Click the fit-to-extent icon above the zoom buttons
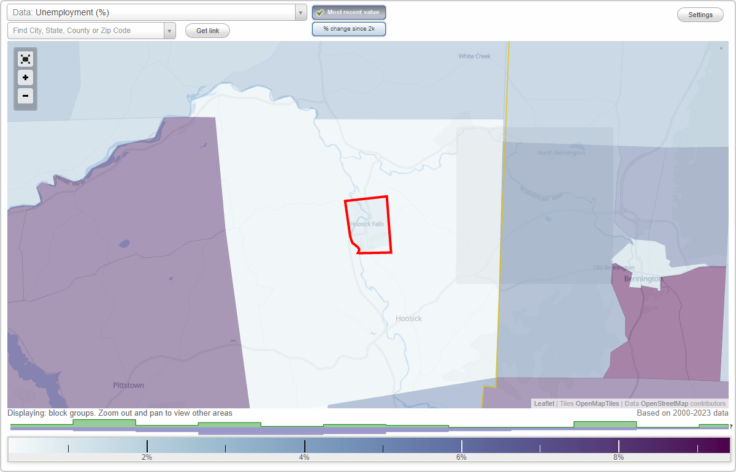Image resolution: width=736 pixels, height=472 pixels. pos(25,59)
